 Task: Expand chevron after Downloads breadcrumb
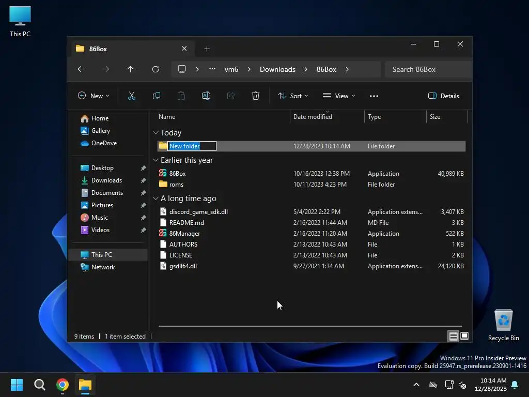(x=306, y=69)
